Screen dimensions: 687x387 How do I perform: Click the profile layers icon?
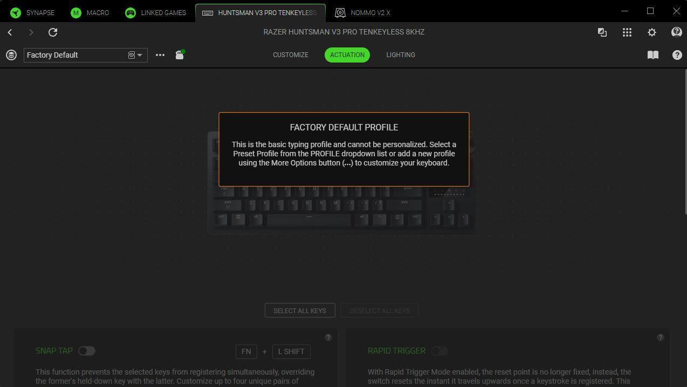[x=11, y=55]
